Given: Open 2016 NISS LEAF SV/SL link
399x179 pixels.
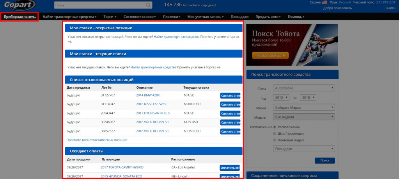Looking at the screenshot, I should [152, 104].
